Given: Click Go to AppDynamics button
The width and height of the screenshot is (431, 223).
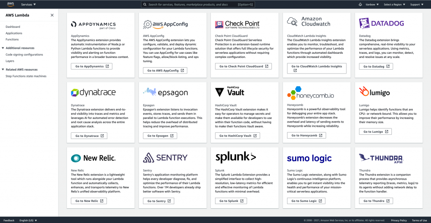Looking at the screenshot, I should [x=91, y=66].
